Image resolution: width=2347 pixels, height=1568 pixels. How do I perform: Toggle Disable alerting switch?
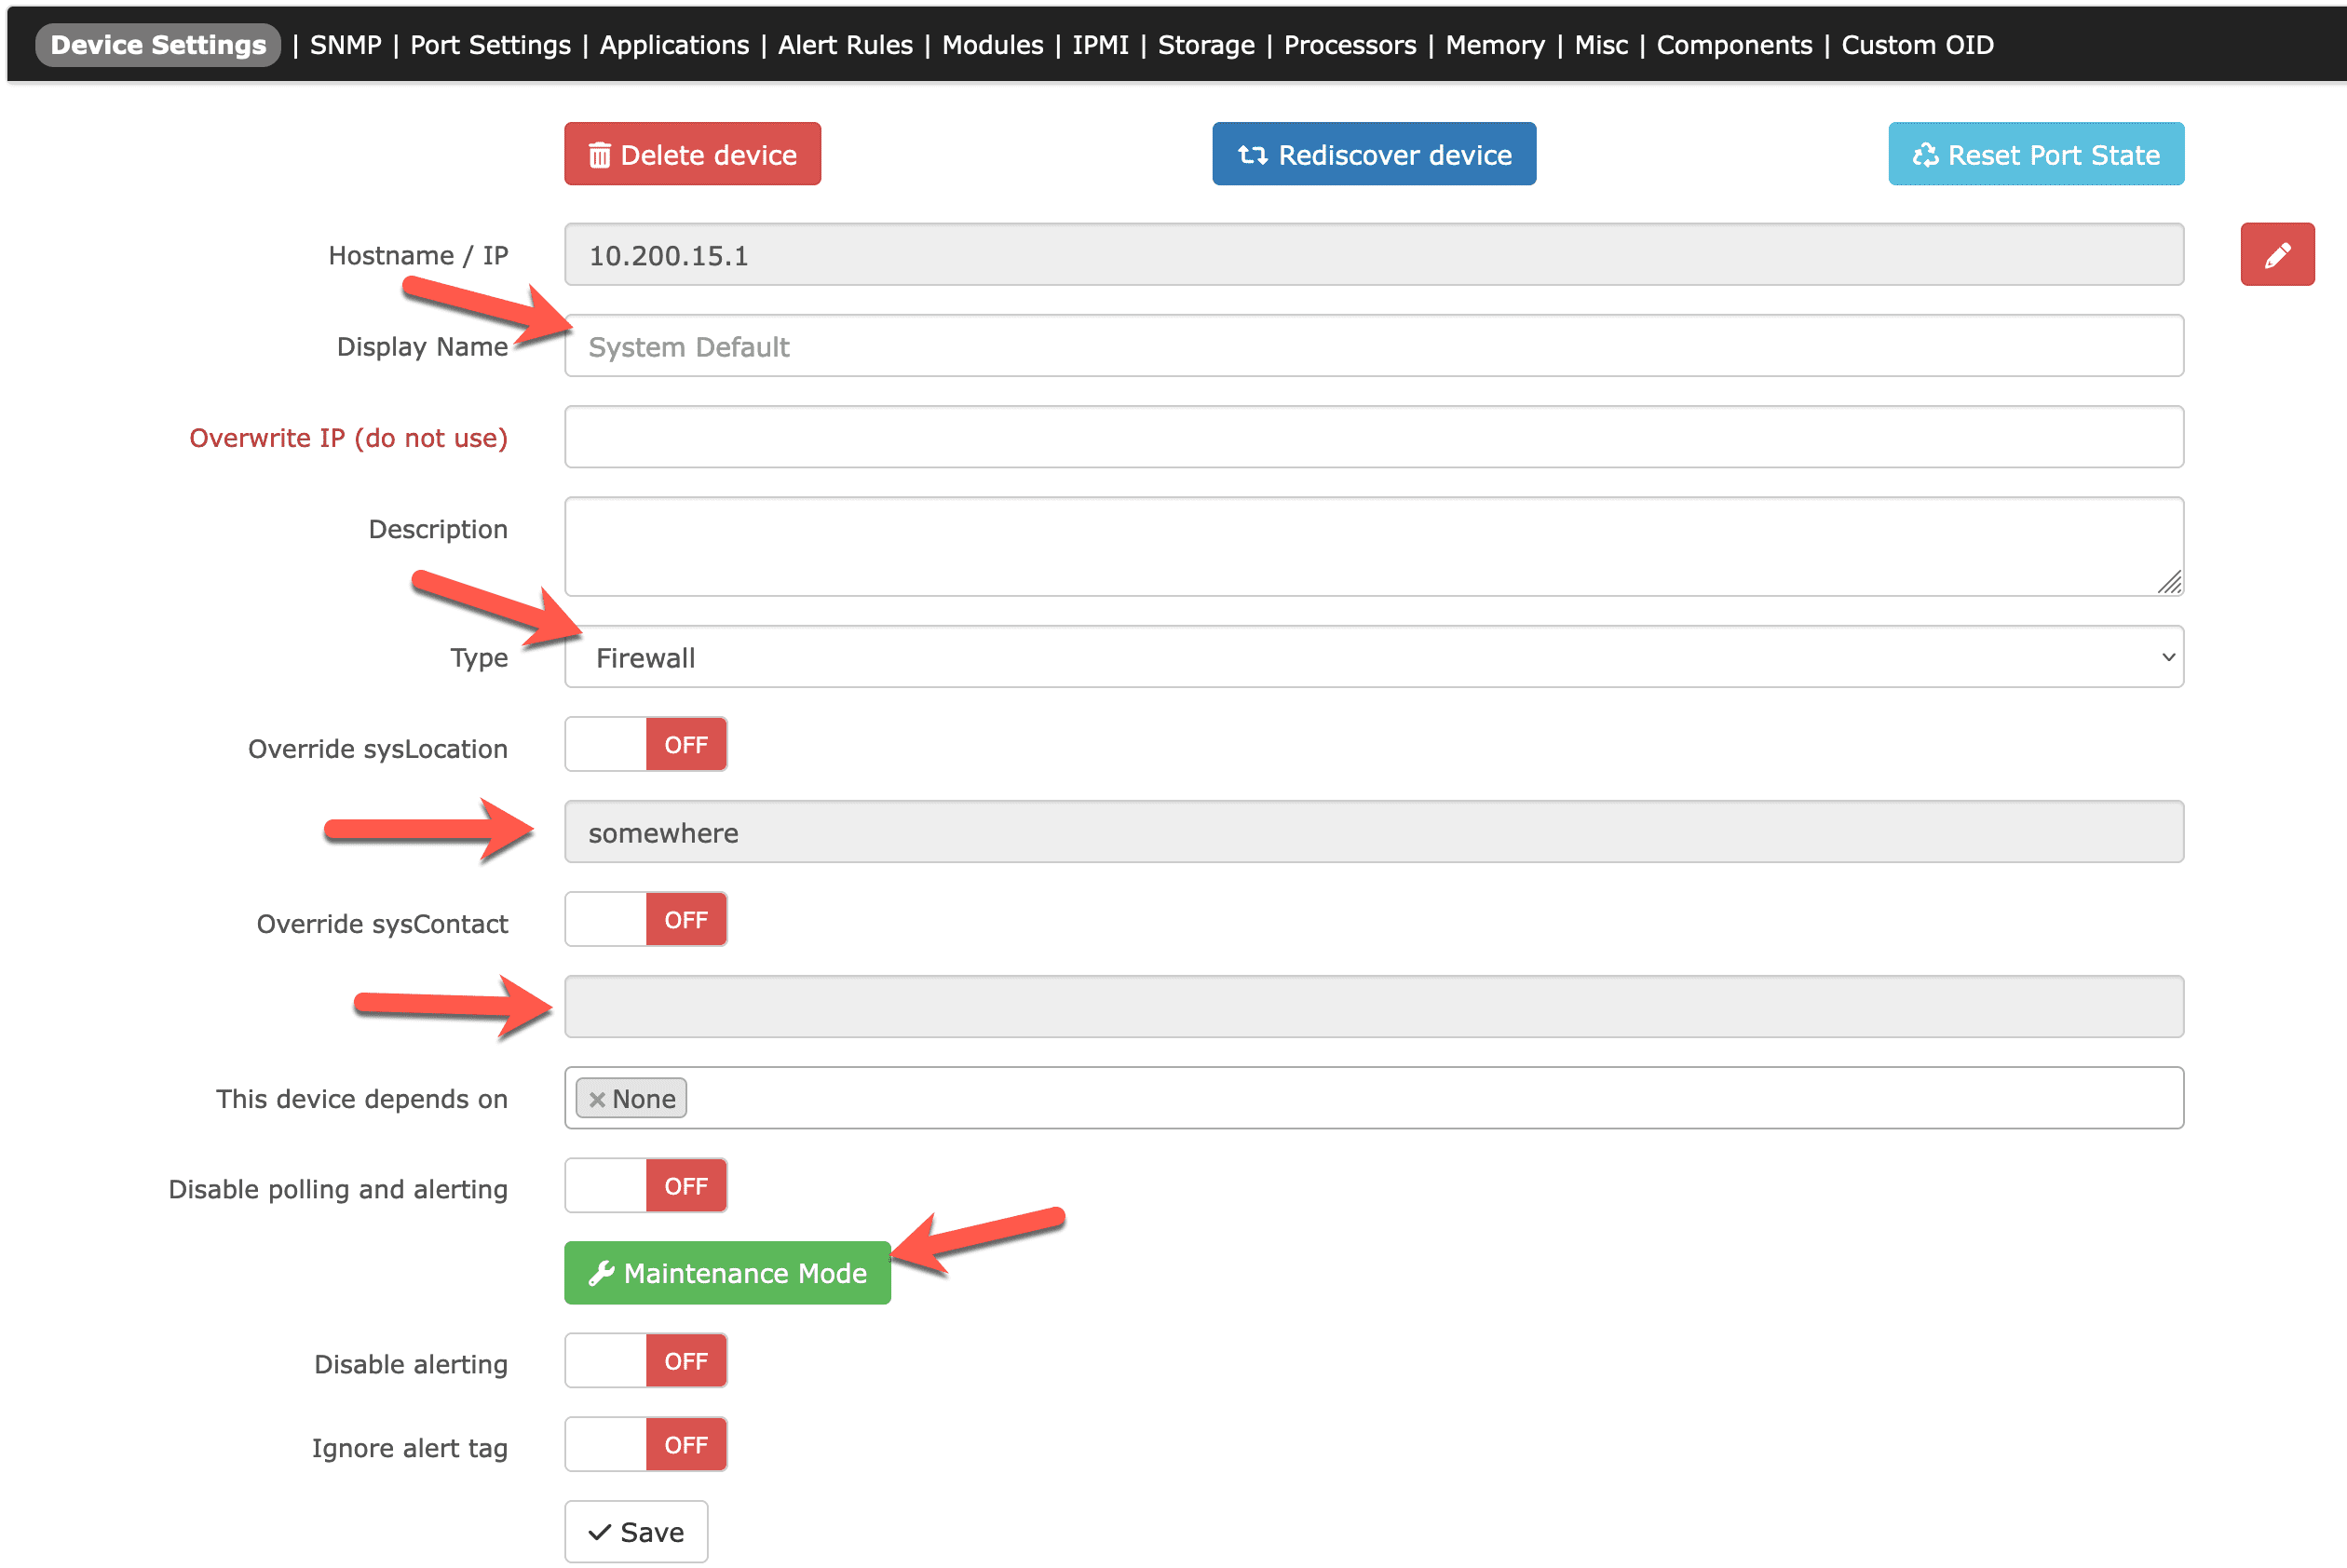click(x=645, y=1361)
